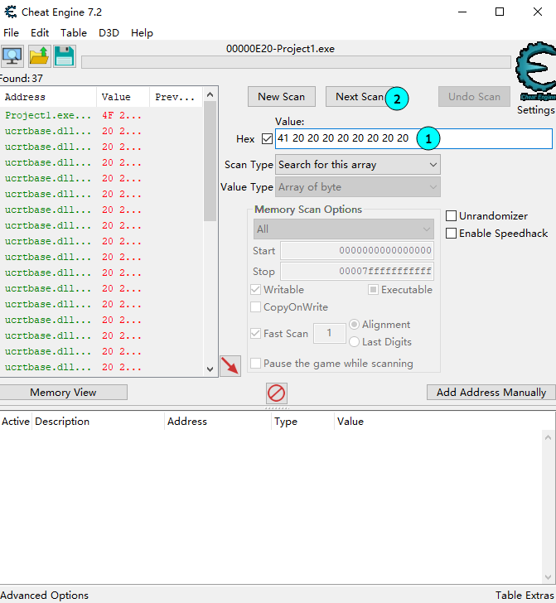Open the memory region All dropdown
The width and height of the screenshot is (556, 603).
pyautogui.click(x=344, y=229)
